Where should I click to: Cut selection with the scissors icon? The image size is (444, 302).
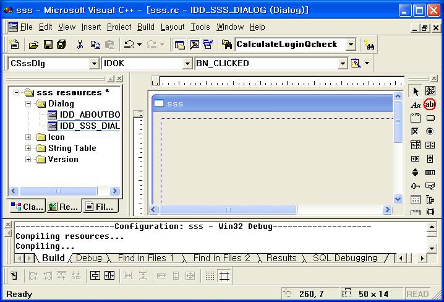pyautogui.click(x=80, y=45)
